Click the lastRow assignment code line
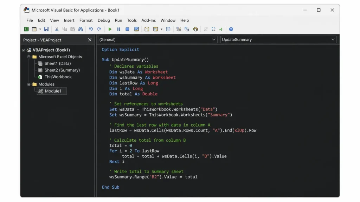 pos(183,130)
